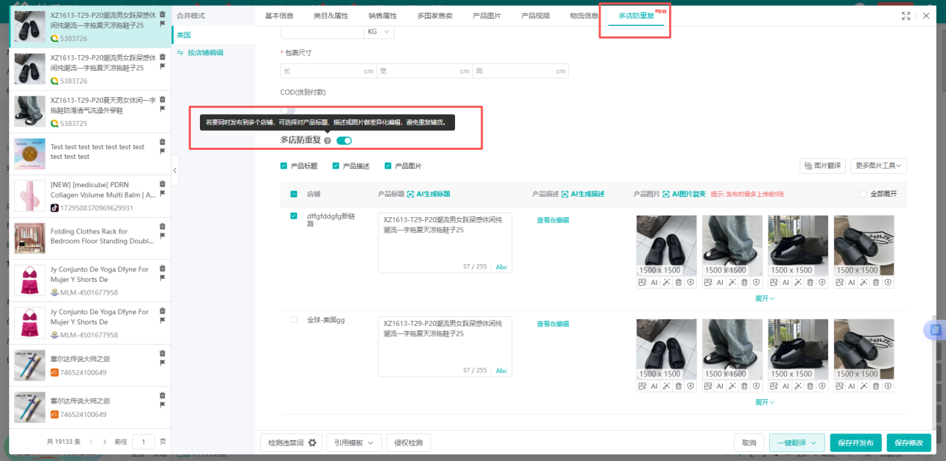Click the package 长 (length) input field
The width and height of the screenshot is (946, 461).
[328, 71]
